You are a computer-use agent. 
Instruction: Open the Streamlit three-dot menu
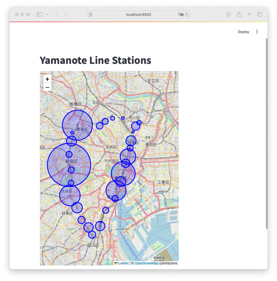pos(257,32)
